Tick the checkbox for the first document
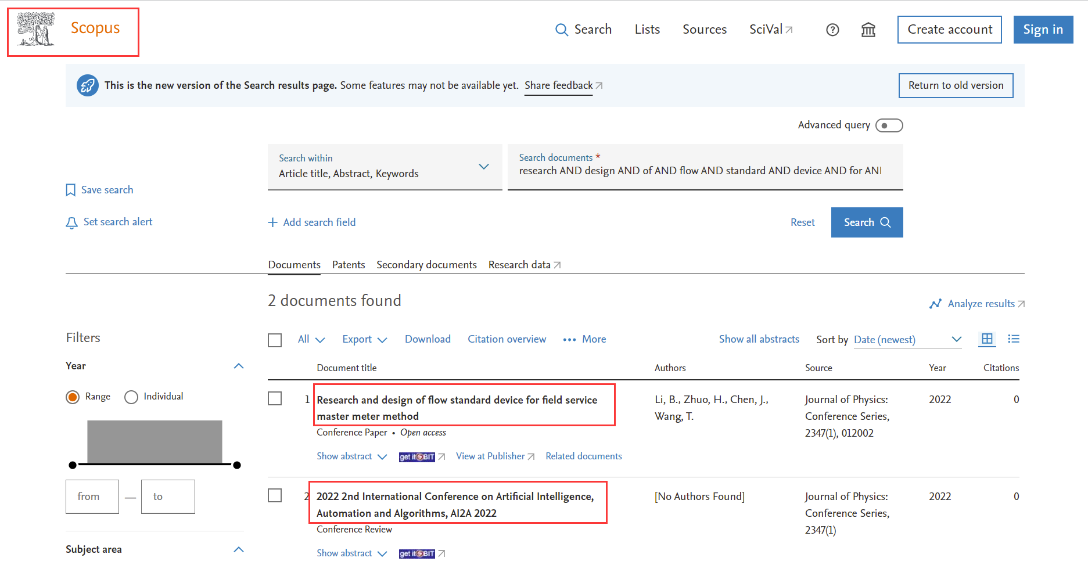1088x572 pixels. [x=275, y=398]
